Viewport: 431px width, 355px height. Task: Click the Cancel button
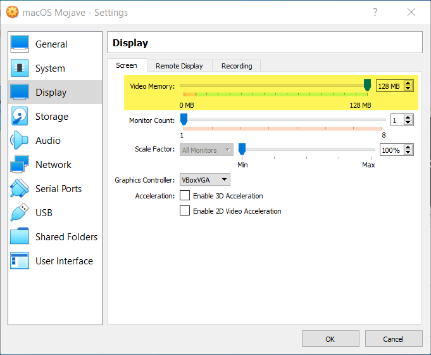point(394,339)
